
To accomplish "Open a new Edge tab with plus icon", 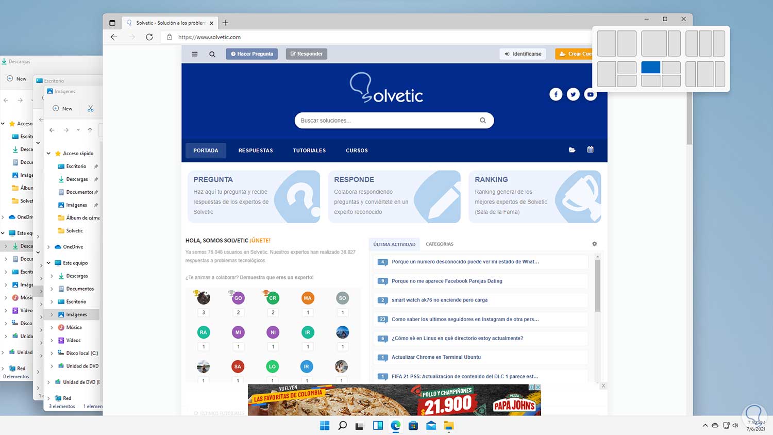I will (225, 23).
